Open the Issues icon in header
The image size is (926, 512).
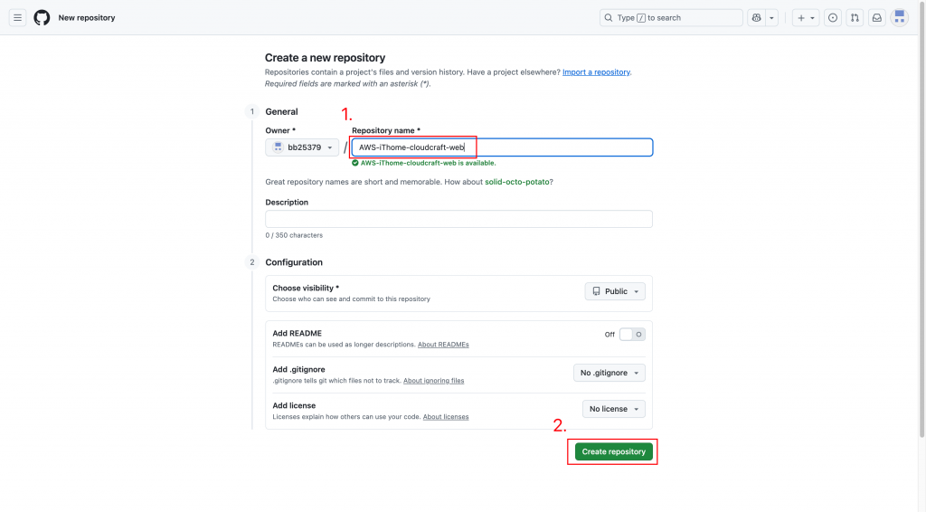(833, 17)
